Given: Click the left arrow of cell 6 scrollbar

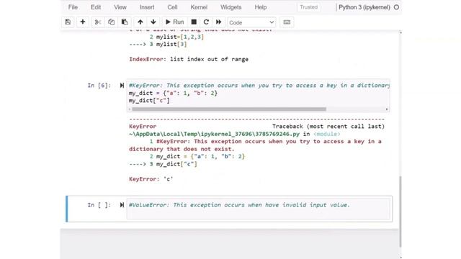Looking at the screenshot, I should [130, 109].
